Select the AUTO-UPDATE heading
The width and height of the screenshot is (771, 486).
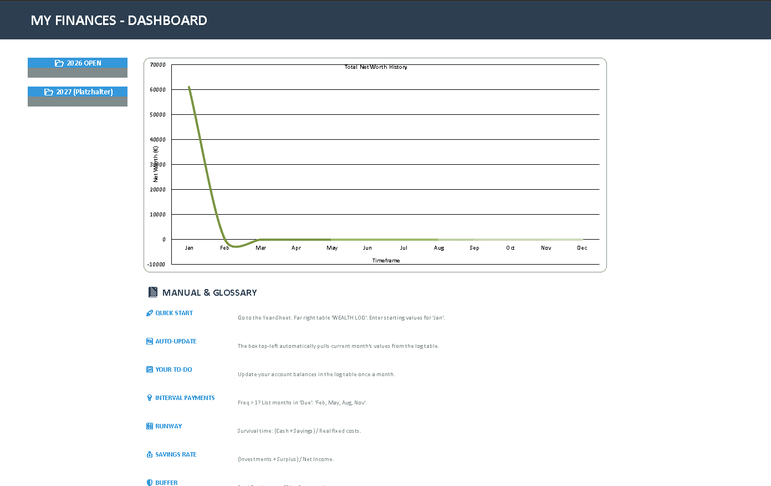coord(176,341)
